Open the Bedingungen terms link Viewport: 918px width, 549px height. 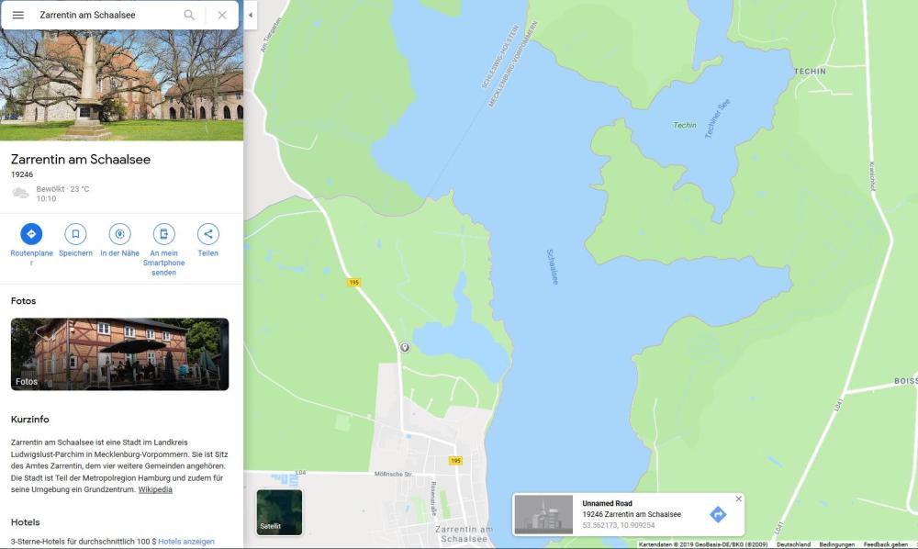click(x=836, y=544)
